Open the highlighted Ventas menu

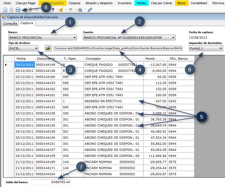(x=141, y=3)
